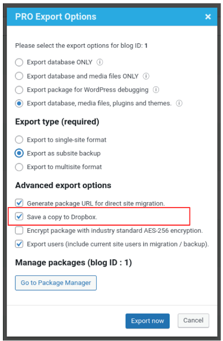The image size is (223, 341).
Task: Click the Export now button
Action: tap(148, 321)
